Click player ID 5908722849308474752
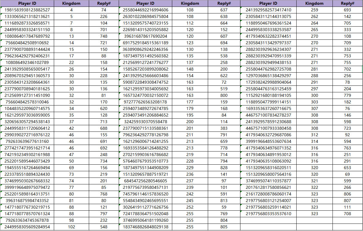 point(145,82)
